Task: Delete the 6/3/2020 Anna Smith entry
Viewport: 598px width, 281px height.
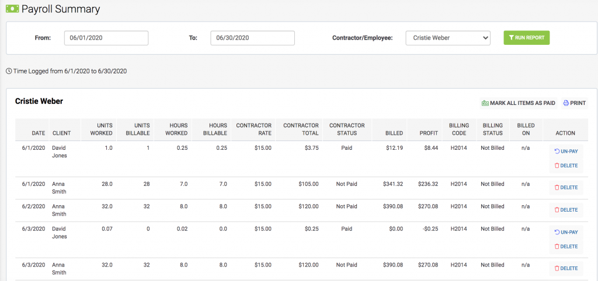Action: (x=566, y=268)
